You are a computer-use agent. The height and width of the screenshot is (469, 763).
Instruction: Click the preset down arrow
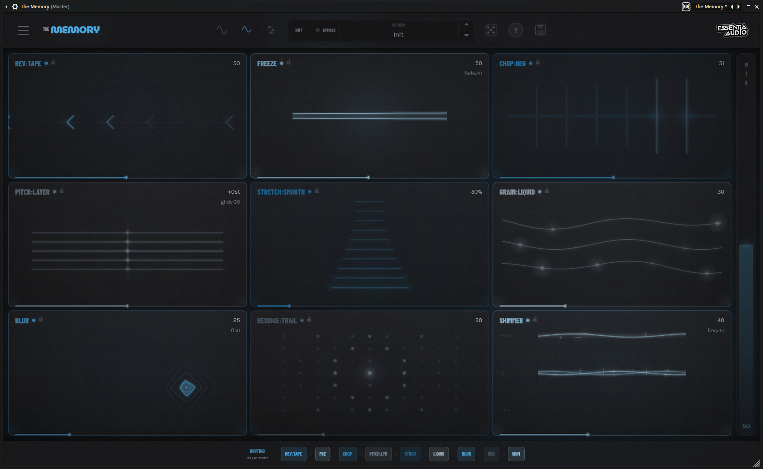(466, 36)
